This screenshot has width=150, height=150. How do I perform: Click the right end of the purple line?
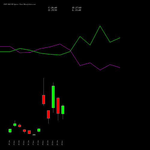120,67
